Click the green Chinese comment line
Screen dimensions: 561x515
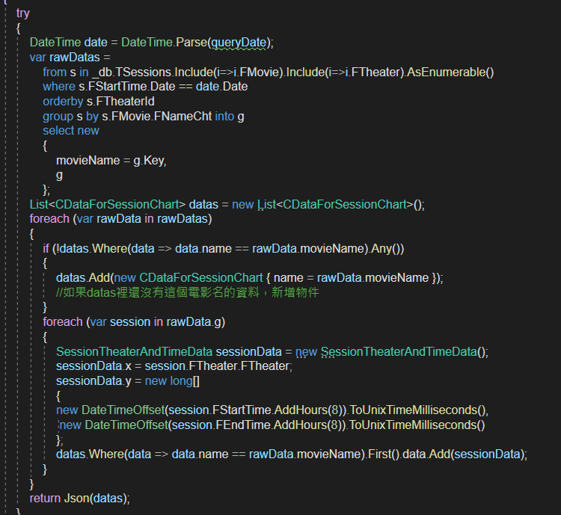coord(188,292)
